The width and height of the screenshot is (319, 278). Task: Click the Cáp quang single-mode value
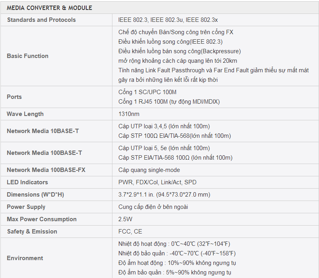149,170
